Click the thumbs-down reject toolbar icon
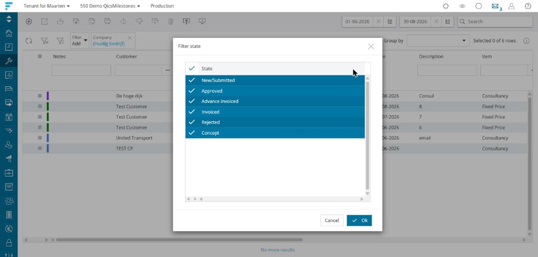This screenshot has height=257, width=538. (x=139, y=21)
